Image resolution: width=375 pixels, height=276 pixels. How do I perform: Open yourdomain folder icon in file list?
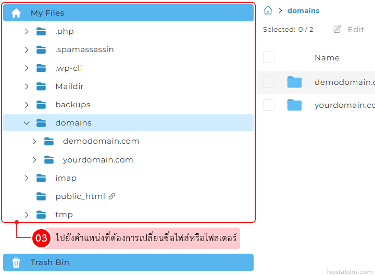pos(294,105)
